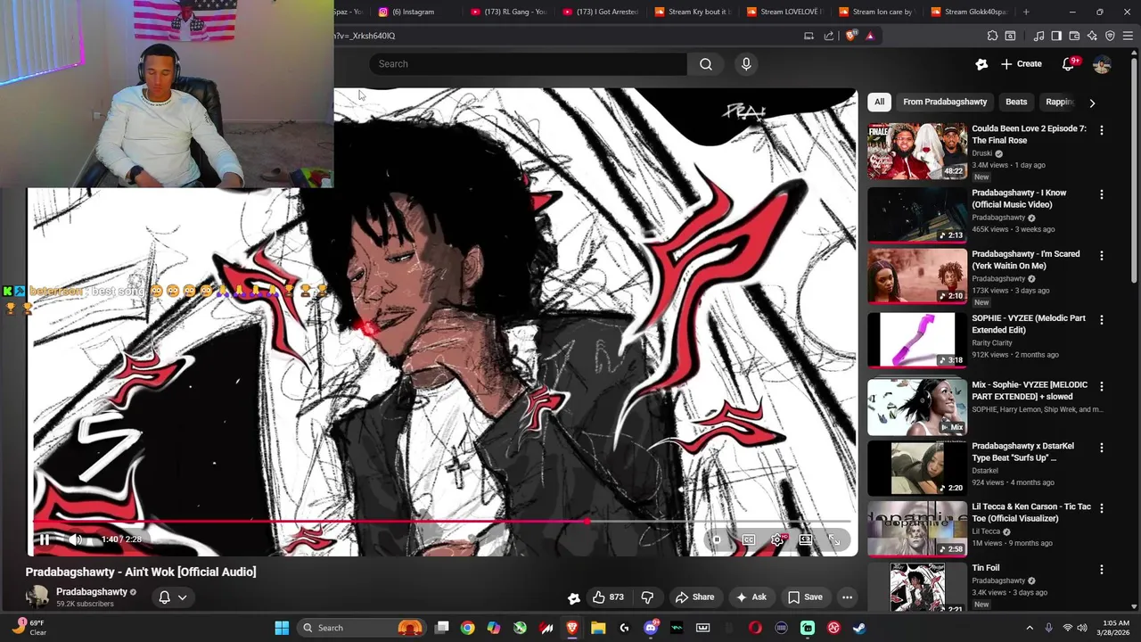Focus the YouTube Search field

pyautogui.click(x=528, y=64)
